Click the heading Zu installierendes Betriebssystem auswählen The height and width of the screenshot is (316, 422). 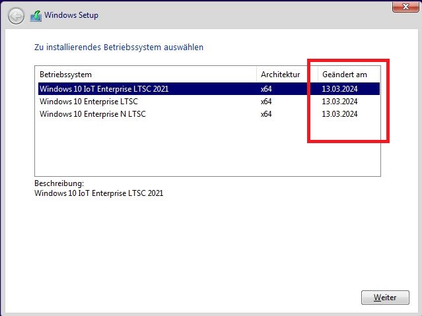click(119, 47)
